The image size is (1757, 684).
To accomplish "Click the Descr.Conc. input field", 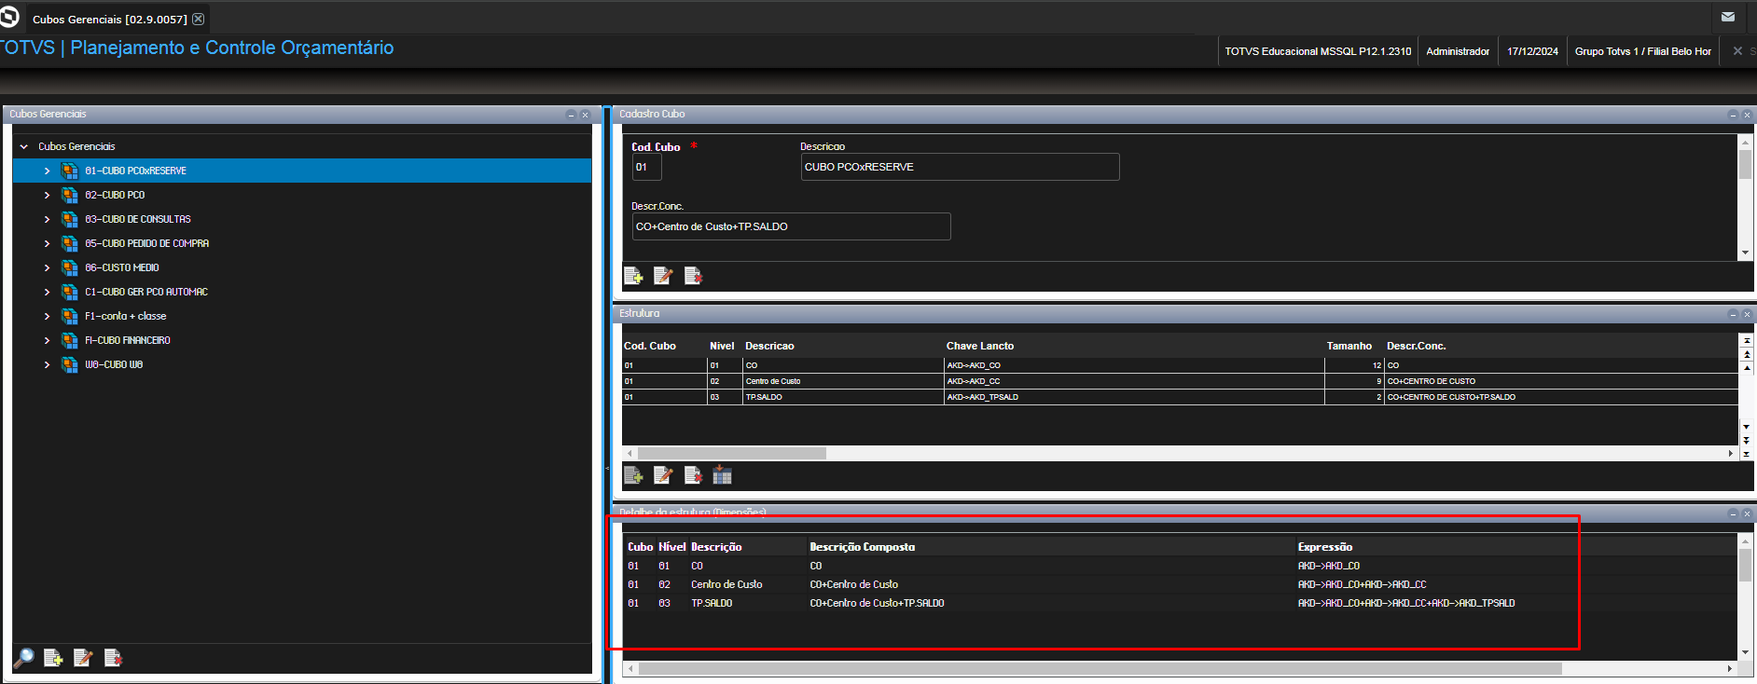I will point(791,226).
